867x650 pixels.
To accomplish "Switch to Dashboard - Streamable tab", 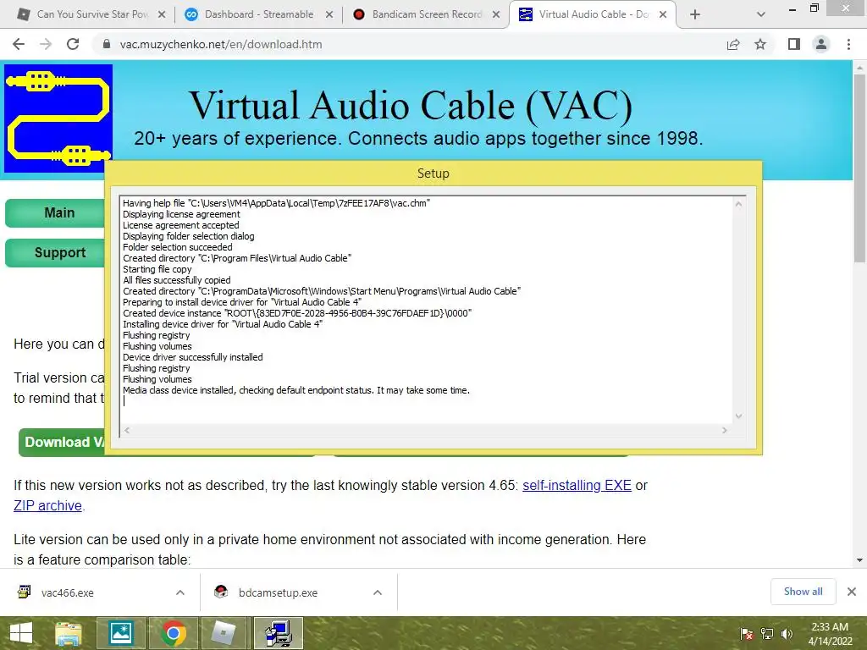I will 259,14.
